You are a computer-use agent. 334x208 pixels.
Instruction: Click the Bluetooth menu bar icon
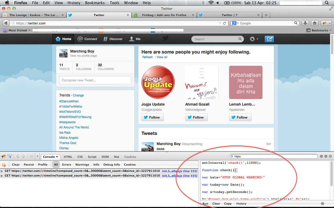click(204, 3)
